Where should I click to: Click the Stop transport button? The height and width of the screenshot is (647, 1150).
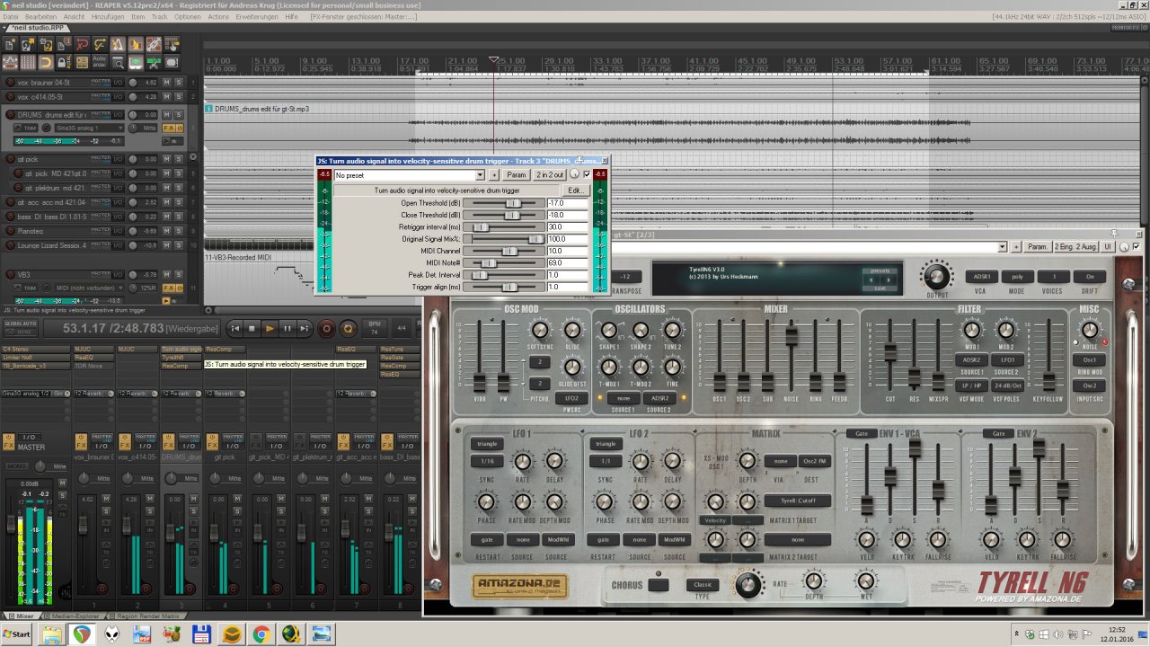[252, 329]
